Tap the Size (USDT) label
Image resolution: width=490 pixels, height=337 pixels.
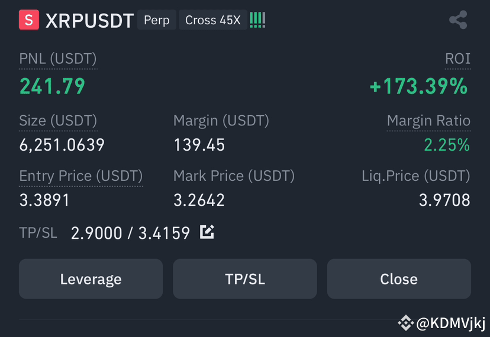pyautogui.click(x=58, y=121)
